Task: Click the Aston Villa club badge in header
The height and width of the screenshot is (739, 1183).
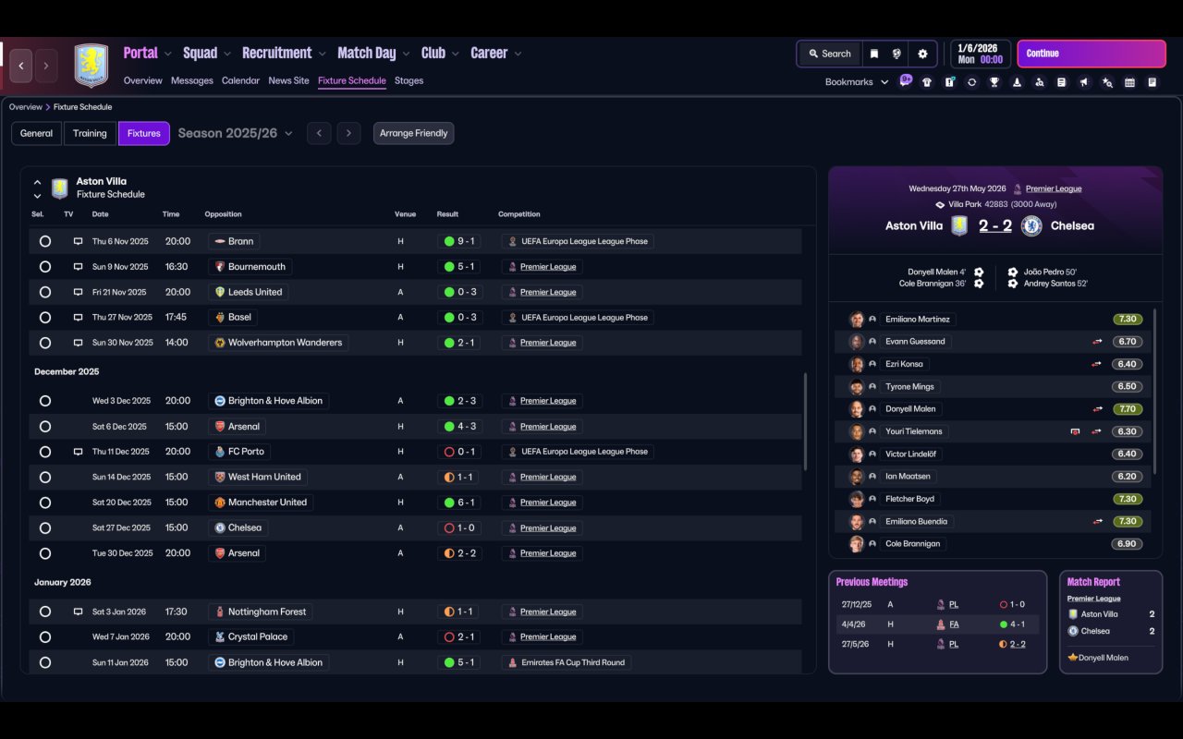Action: coord(91,66)
